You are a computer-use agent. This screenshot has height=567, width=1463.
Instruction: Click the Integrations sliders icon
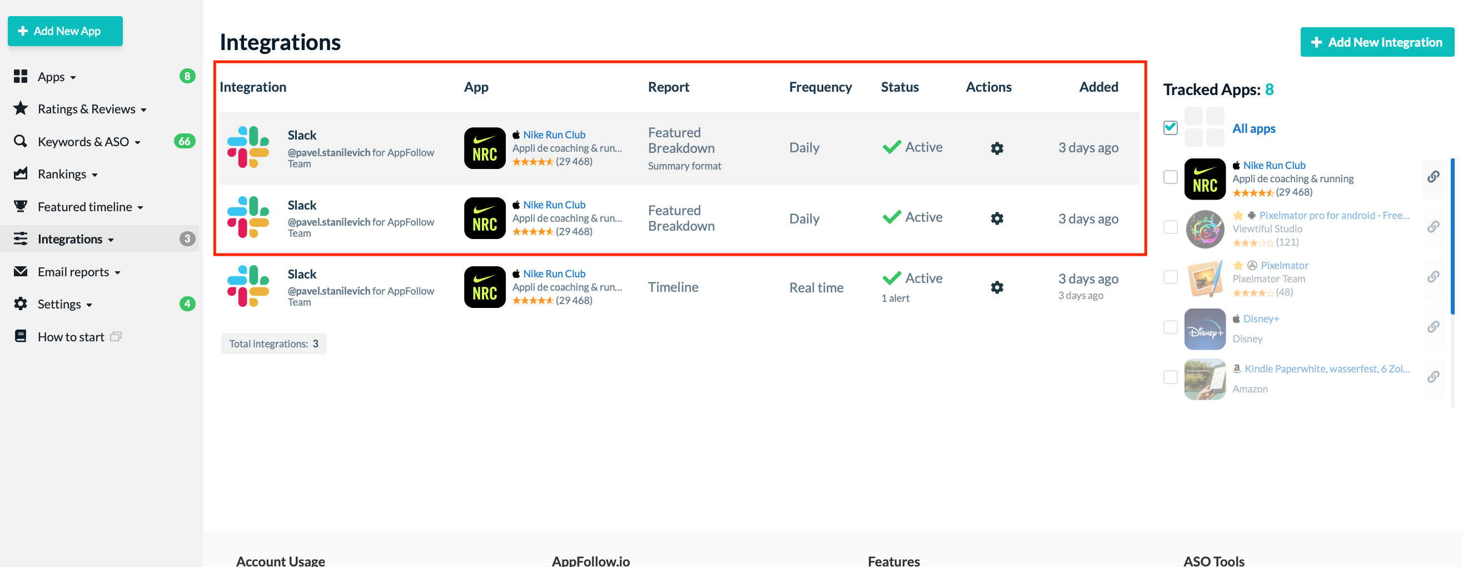coord(21,238)
